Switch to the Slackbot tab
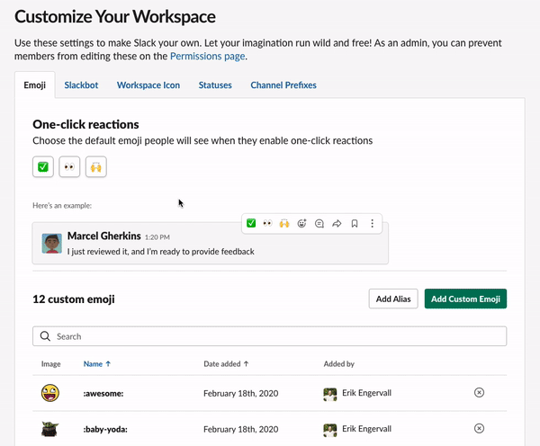The width and height of the screenshot is (540, 446). click(x=81, y=85)
